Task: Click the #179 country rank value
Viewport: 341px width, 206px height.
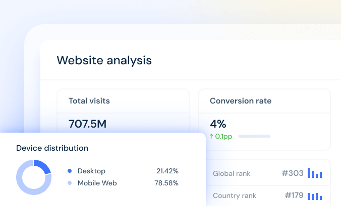Action: tap(294, 195)
